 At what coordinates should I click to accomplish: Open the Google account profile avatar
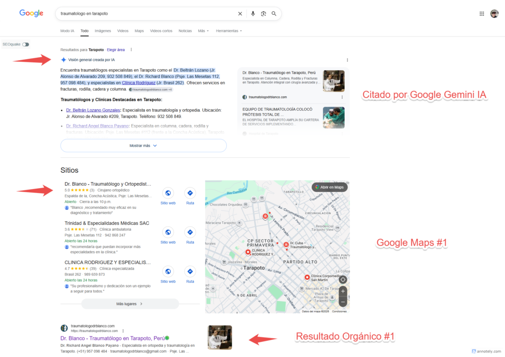[x=494, y=13]
